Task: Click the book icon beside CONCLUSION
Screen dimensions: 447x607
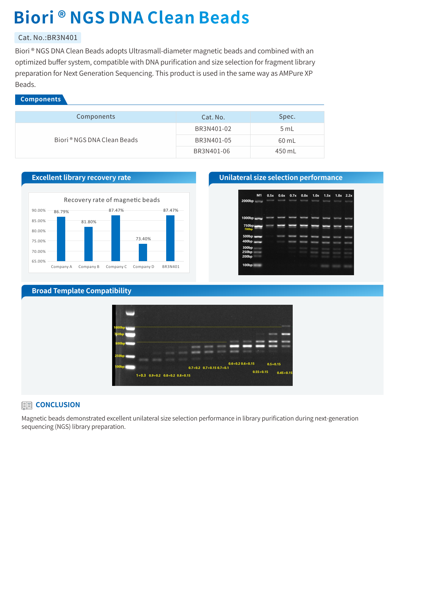Action: point(27,405)
